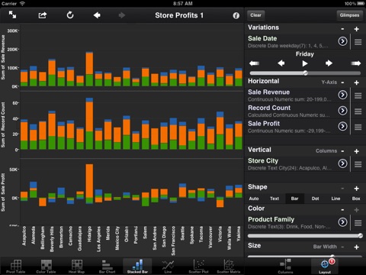Open the Pivot Table view icon
Screen dimensions: 366x275
16,267
